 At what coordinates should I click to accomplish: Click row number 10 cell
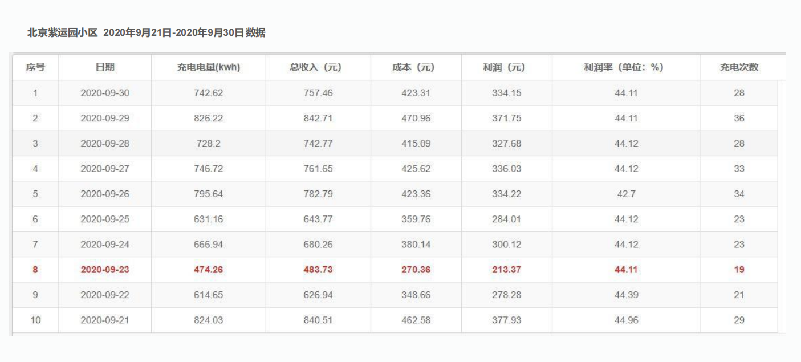tap(35, 320)
